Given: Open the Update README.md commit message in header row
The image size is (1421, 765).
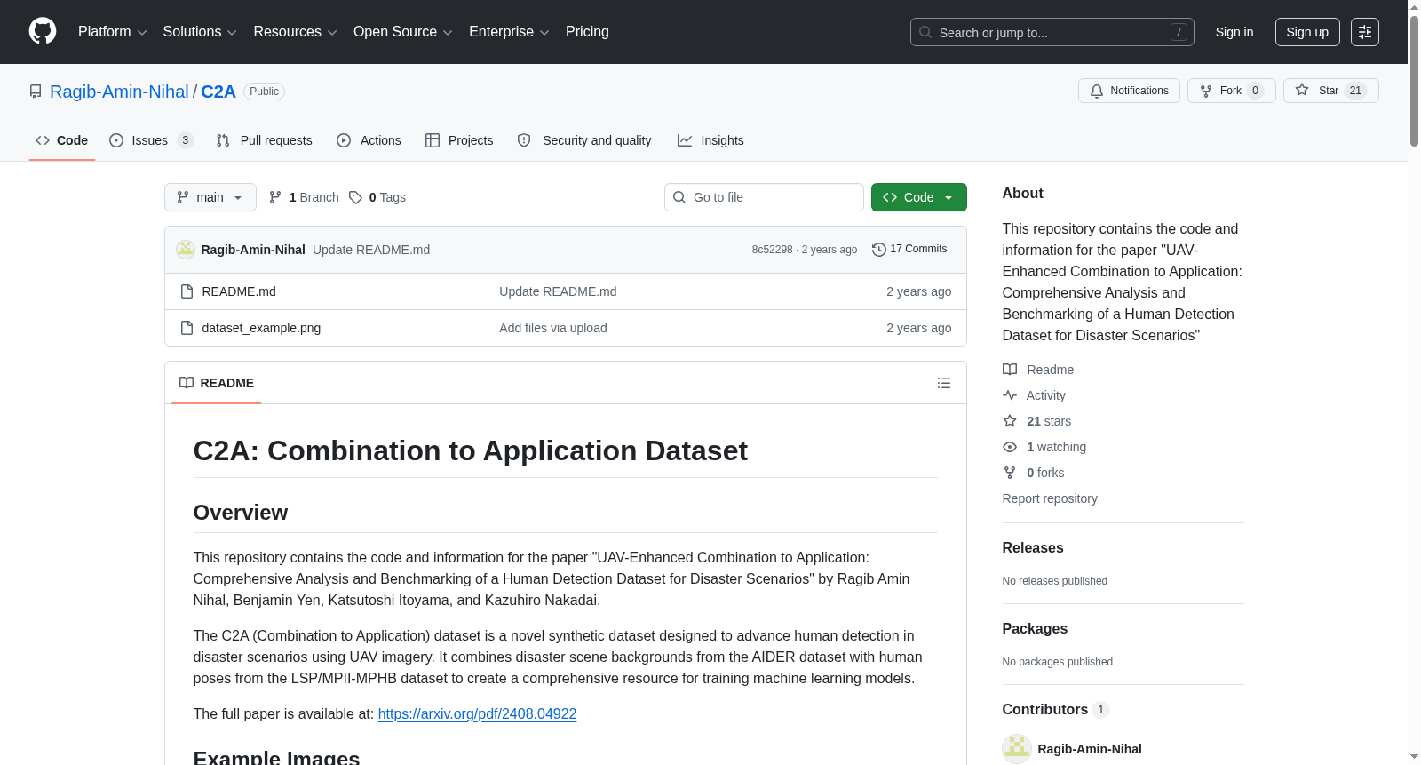Looking at the screenshot, I should pyautogui.click(x=371, y=250).
